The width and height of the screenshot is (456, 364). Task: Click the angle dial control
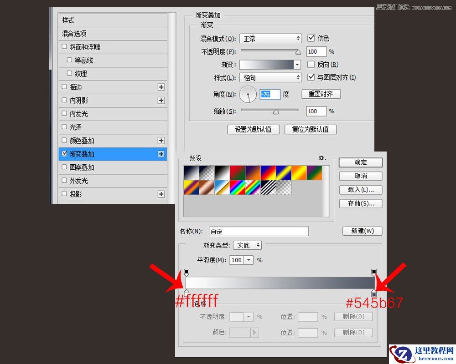click(248, 94)
